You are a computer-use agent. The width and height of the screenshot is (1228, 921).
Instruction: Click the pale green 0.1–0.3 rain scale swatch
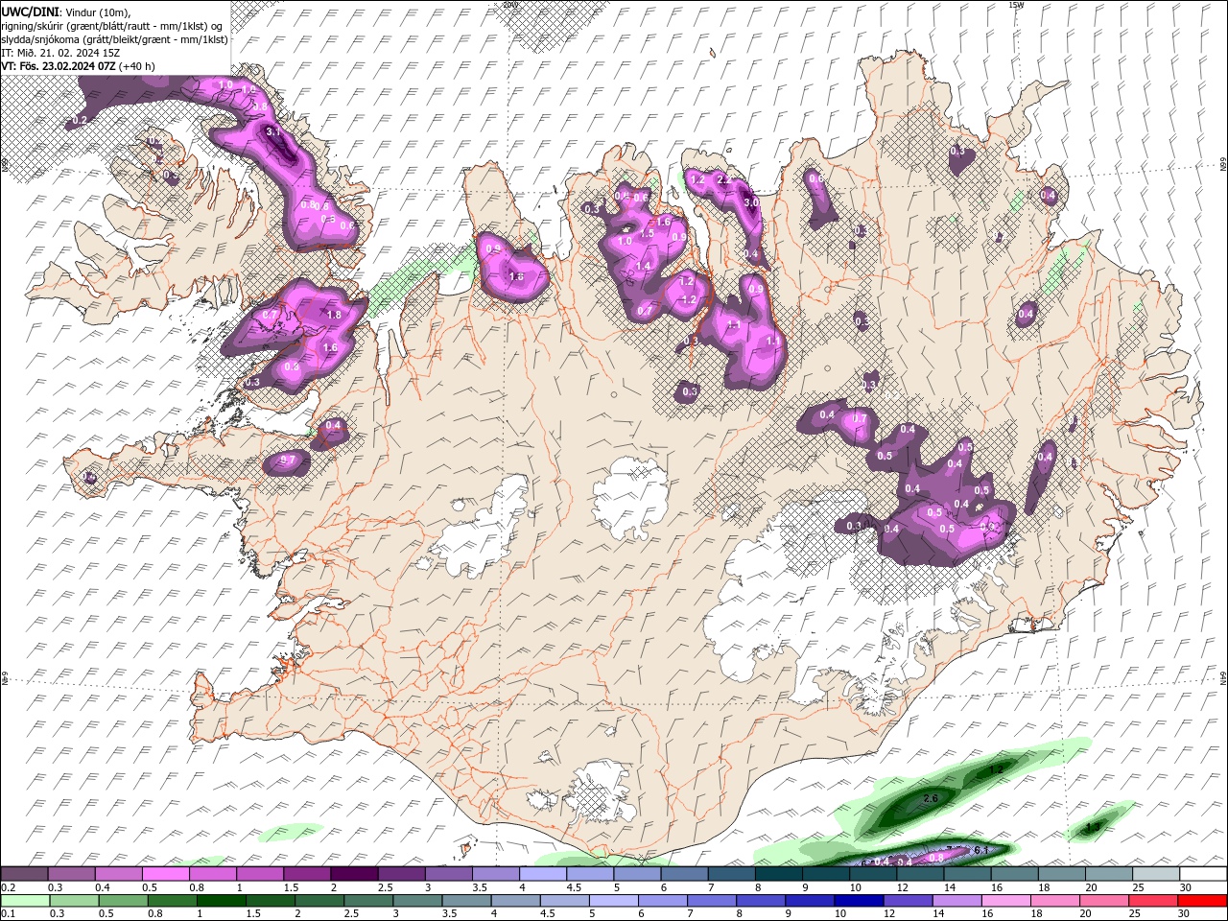click(x=24, y=901)
